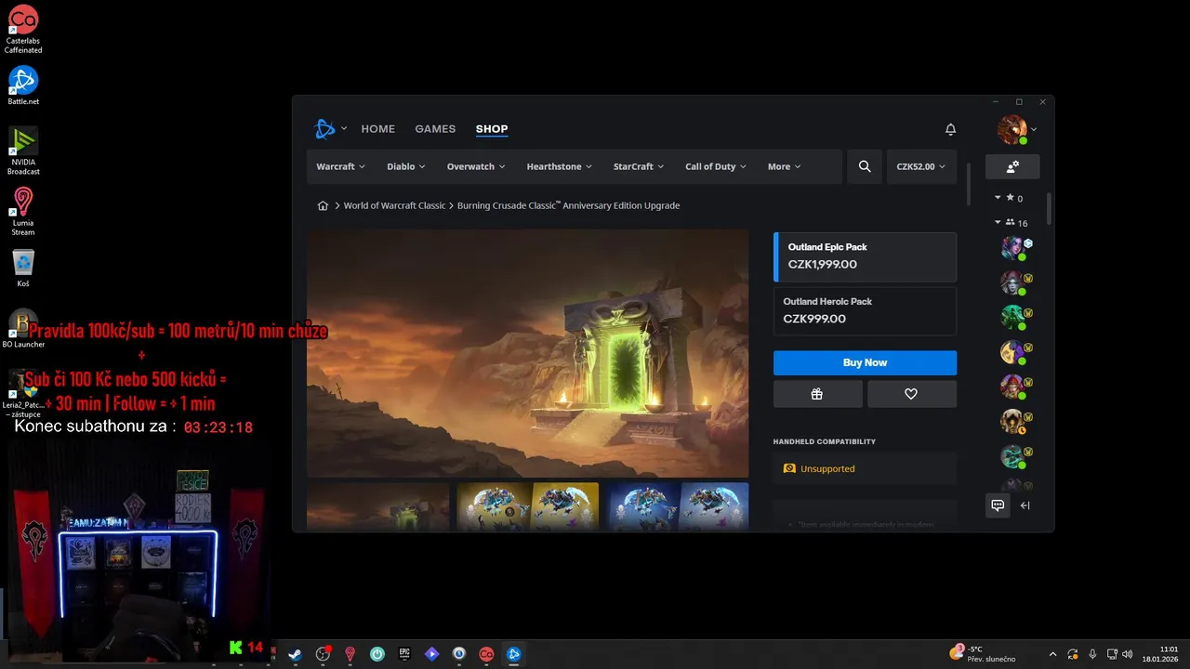Select friend avatar with orange clock status
The height and width of the screenshot is (669, 1190).
coord(1012,422)
